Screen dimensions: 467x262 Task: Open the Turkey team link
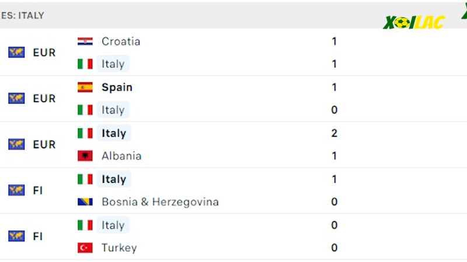[x=119, y=248]
